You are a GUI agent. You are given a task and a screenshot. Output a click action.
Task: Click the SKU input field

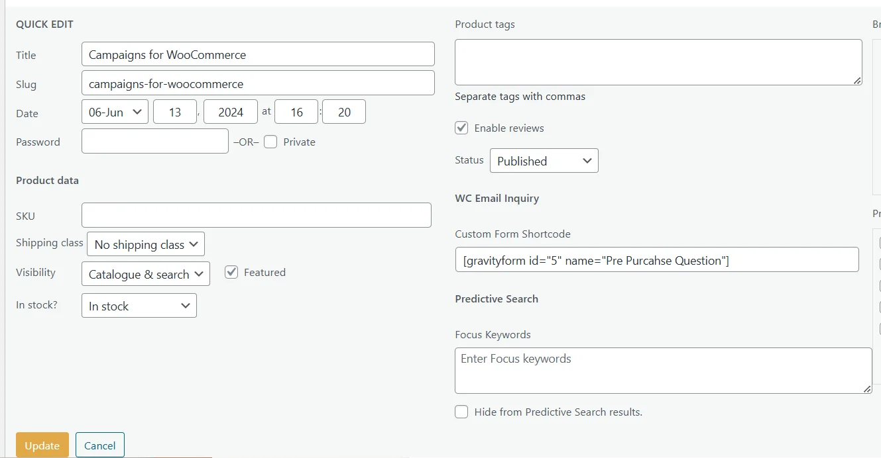tap(257, 215)
